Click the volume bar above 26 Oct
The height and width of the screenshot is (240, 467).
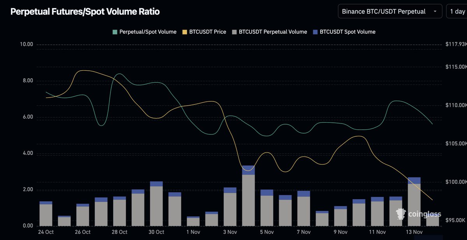(x=83, y=215)
